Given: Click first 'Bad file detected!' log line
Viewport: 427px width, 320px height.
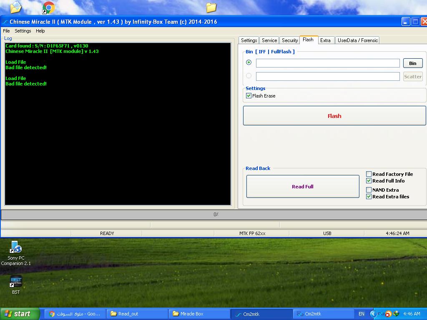Looking at the screenshot, I should [x=26, y=67].
